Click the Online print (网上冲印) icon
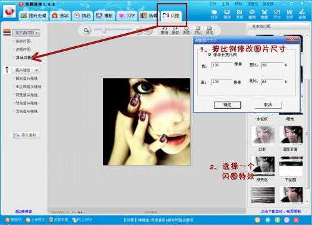312x225 pixels. point(74,219)
